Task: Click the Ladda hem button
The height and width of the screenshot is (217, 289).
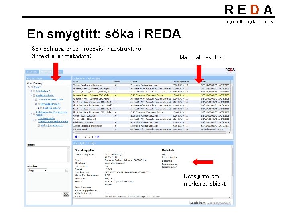Action: tap(197, 203)
